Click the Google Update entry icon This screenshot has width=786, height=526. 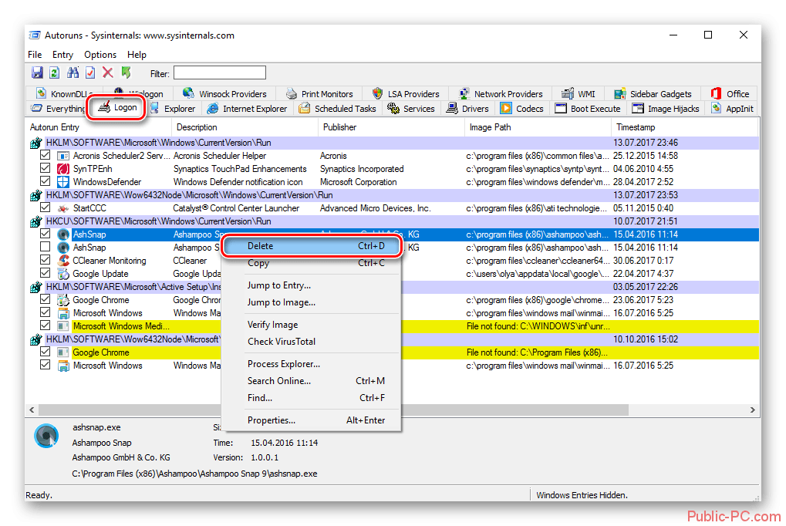[63, 274]
